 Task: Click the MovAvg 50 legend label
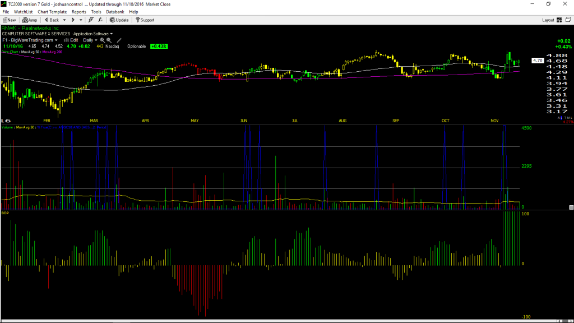tap(30, 52)
